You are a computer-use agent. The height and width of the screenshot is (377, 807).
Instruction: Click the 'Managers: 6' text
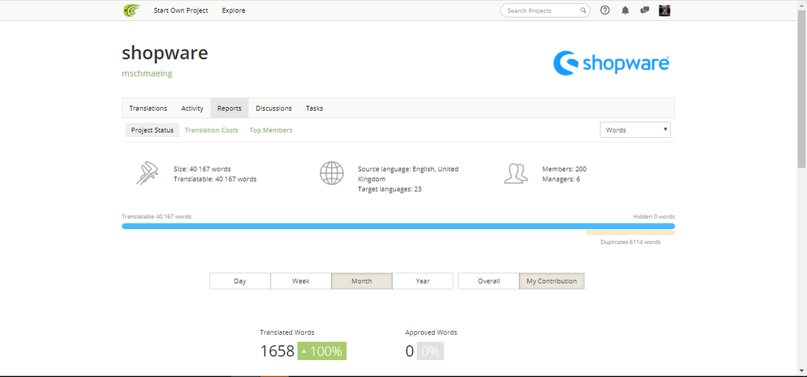point(561,179)
